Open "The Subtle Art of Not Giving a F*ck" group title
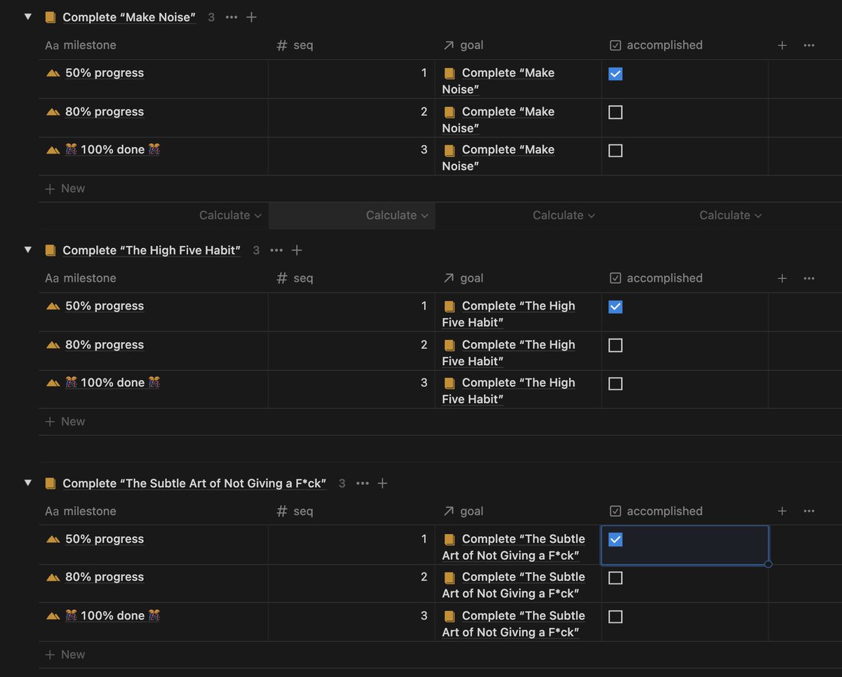The height and width of the screenshot is (677, 842). [194, 483]
